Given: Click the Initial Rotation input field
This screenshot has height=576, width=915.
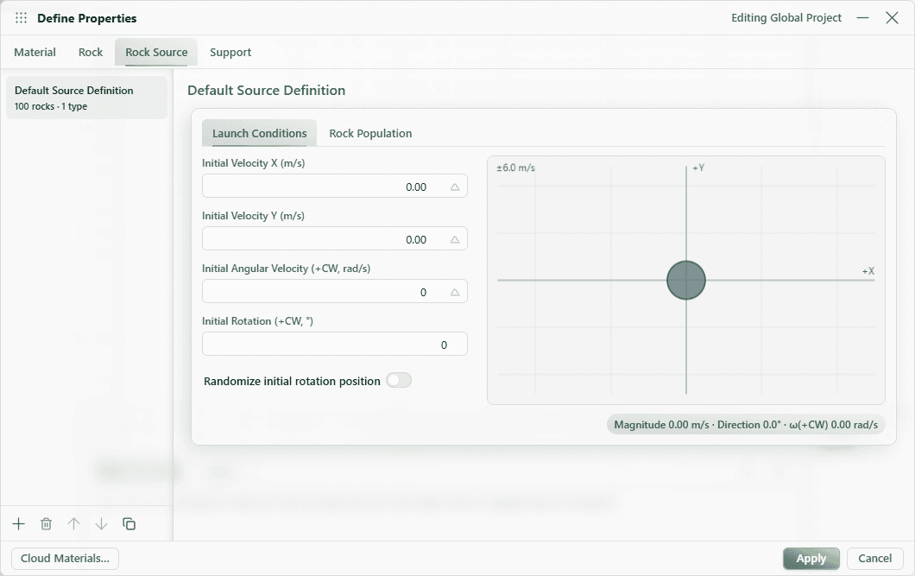Looking at the screenshot, I should click(334, 344).
